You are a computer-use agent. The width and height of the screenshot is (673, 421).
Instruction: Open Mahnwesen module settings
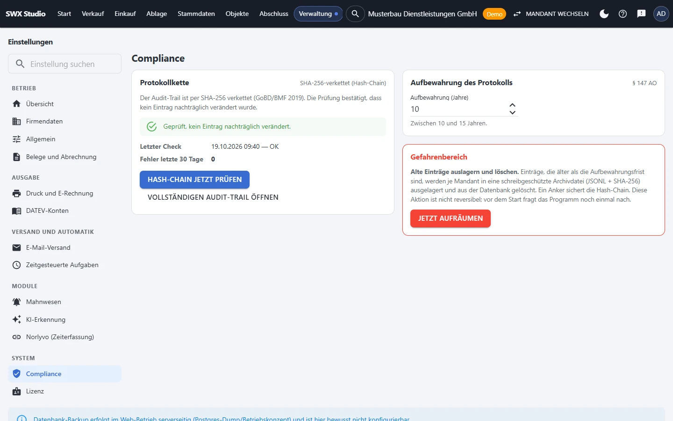click(64, 302)
